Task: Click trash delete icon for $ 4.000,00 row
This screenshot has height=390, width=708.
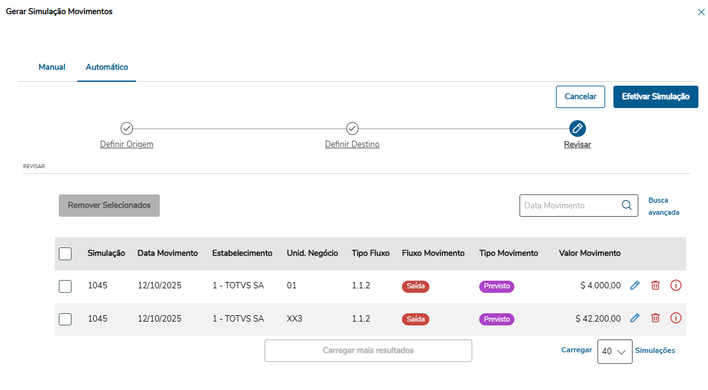Action: click(655, 286)
